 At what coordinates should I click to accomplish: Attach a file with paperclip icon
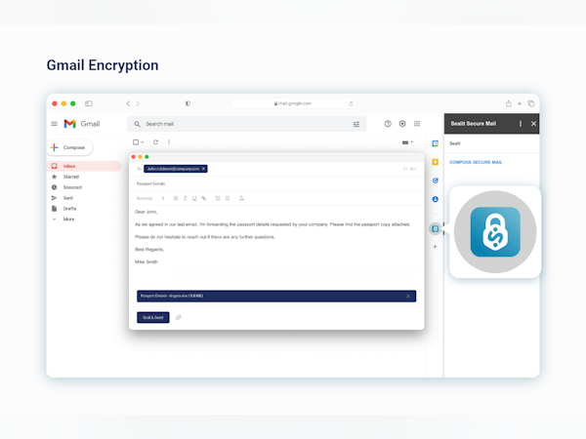pyautogui.click(x=179, y=318)
